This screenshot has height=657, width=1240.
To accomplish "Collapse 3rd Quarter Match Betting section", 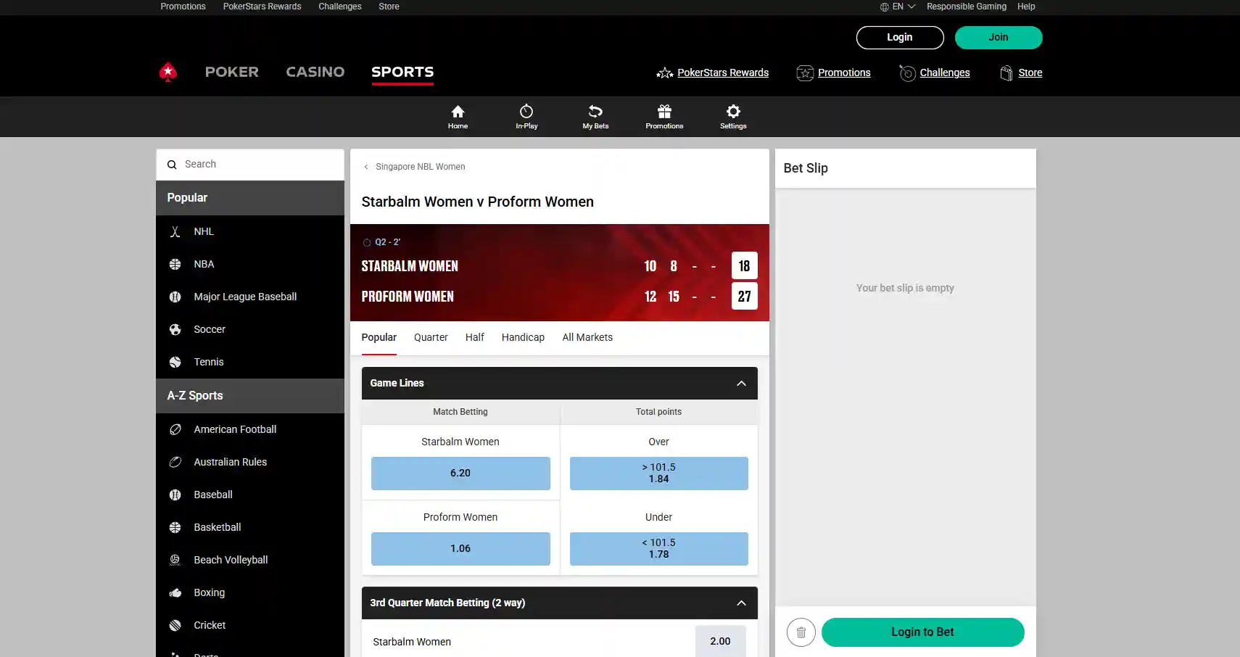I will tap(741, 603).
